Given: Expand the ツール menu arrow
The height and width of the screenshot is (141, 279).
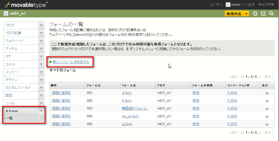Looking at the screenshot, I should point(41,103).
